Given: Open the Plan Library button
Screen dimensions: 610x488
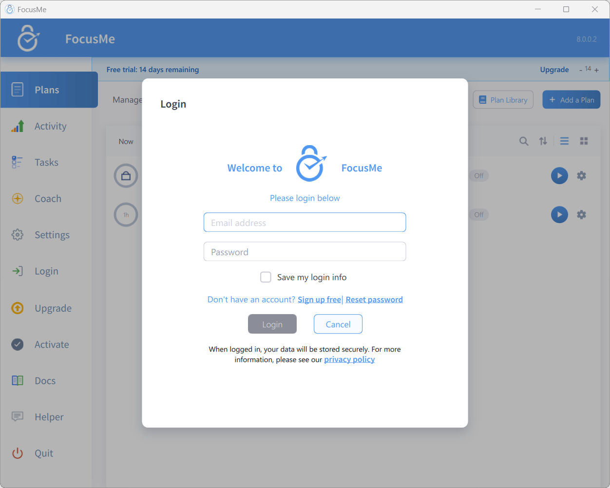Looking at the screenshot, I should [x=503, y=100].
